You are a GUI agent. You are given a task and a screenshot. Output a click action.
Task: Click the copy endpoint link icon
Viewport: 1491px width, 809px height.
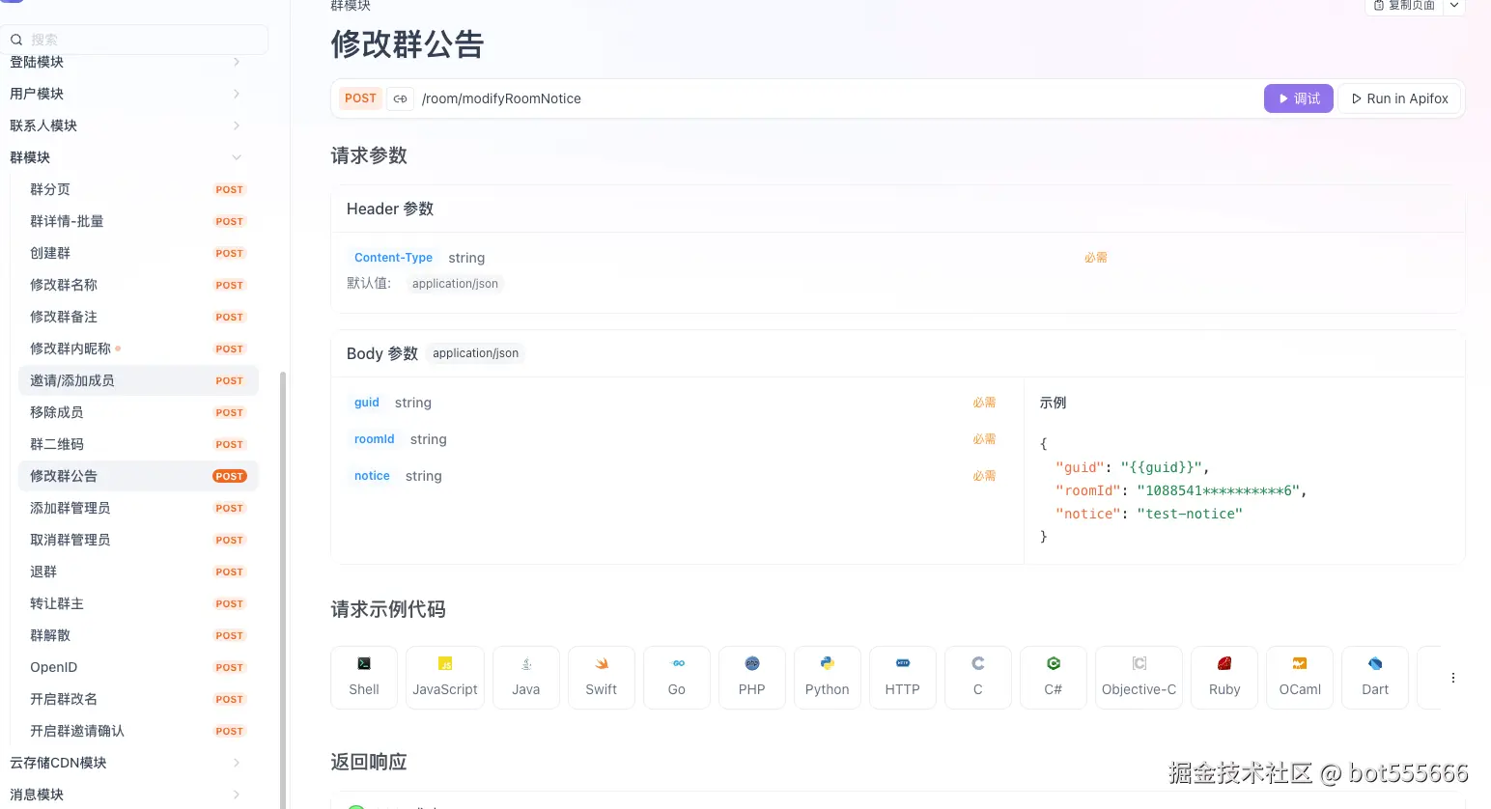[x=400, y=98]
